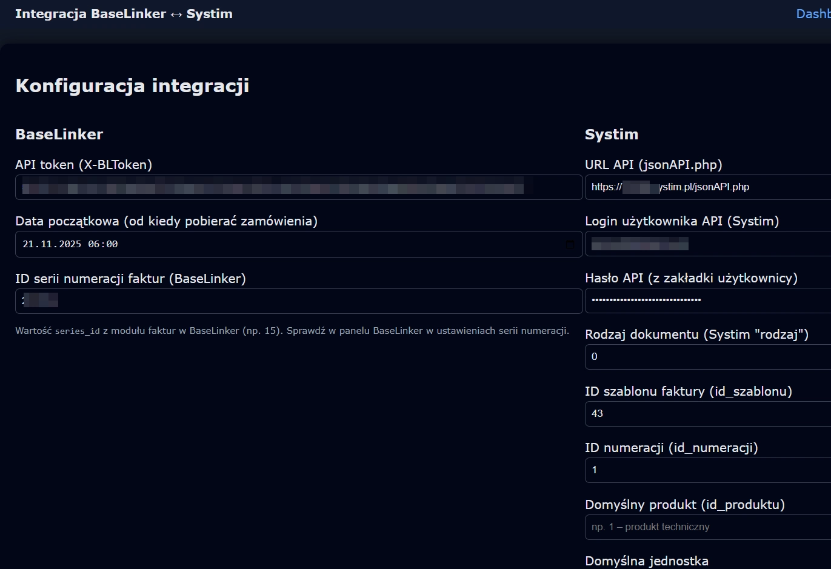Click the ID serii numeracji faktur field
This screenshot has height=569, width=831.
(x=299, y=301)
